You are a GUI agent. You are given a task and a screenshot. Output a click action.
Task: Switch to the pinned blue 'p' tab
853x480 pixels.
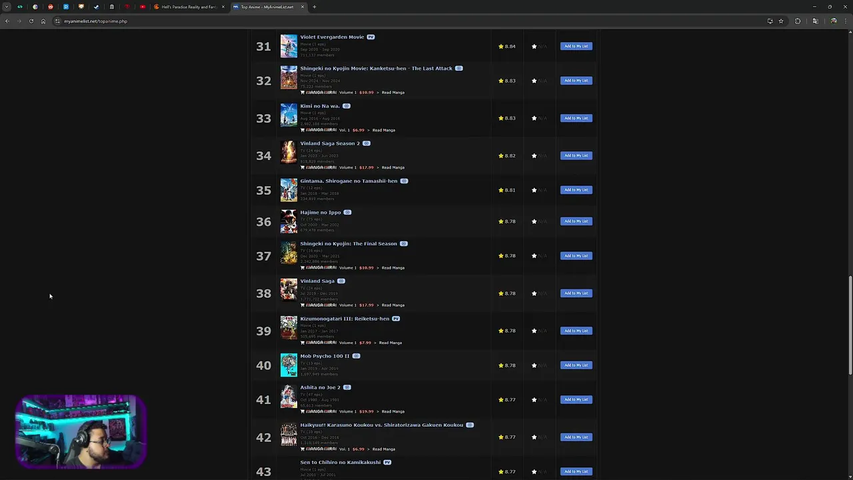click(x=66, y=7)
